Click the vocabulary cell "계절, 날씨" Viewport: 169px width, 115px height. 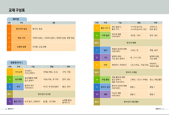155,50
